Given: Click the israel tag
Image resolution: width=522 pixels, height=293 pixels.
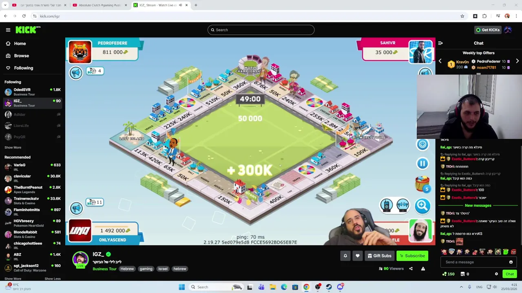Looking at the screenshot, I should click(x=163, y=269).
